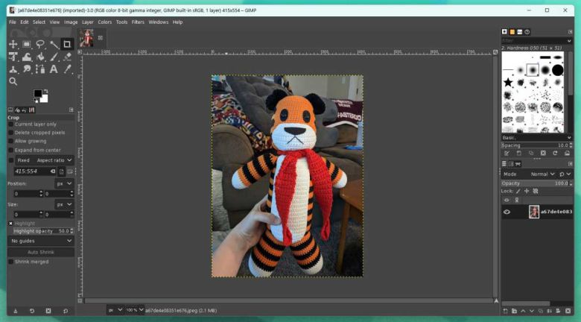
Task: Select the Crop tool
Action: tap(67, 45)
